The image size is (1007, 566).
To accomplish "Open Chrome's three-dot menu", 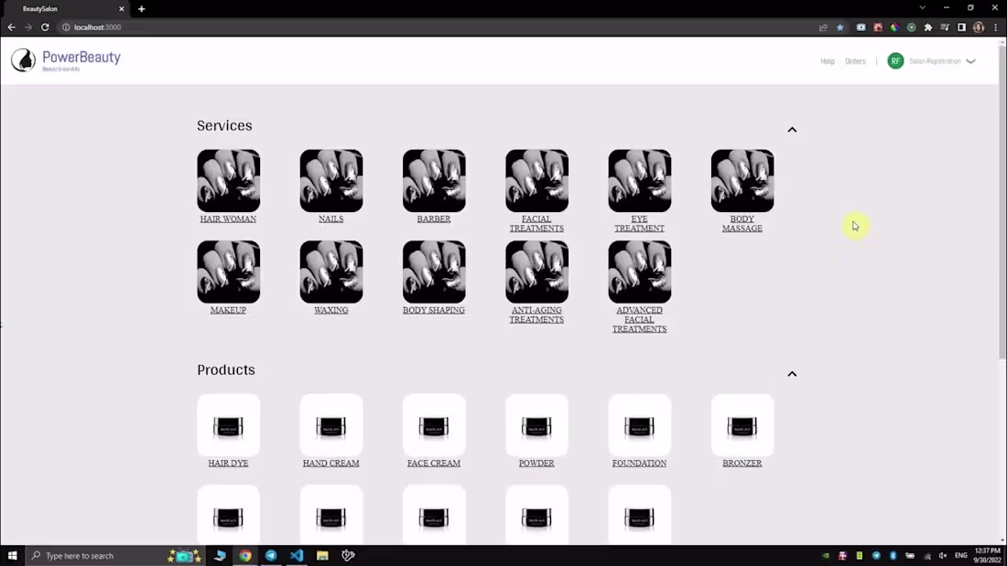I will click(x=996, y=27).
